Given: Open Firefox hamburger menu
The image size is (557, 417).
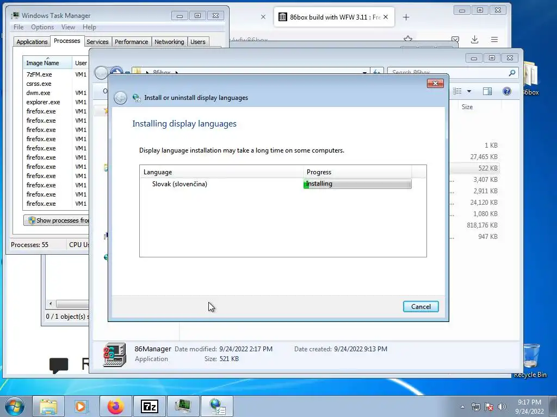Looking at the screenshot, I should click(494, 39).
